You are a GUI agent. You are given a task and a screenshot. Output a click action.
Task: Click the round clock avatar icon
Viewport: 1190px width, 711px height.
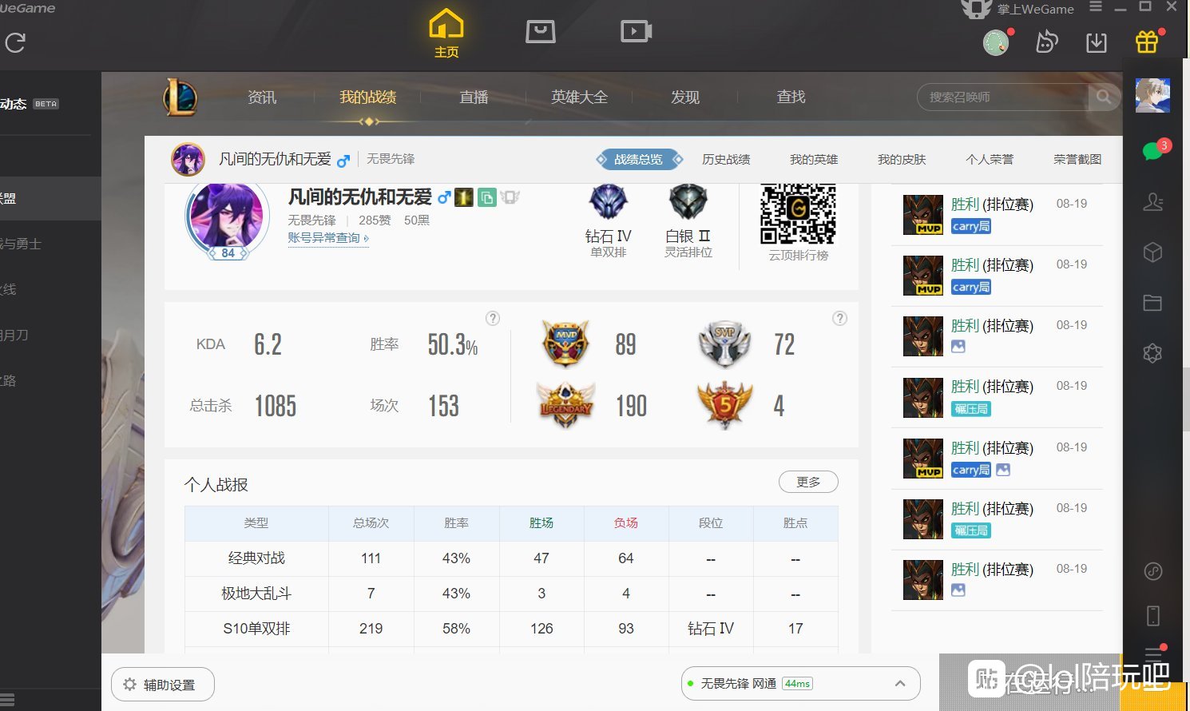click(996, 42)
